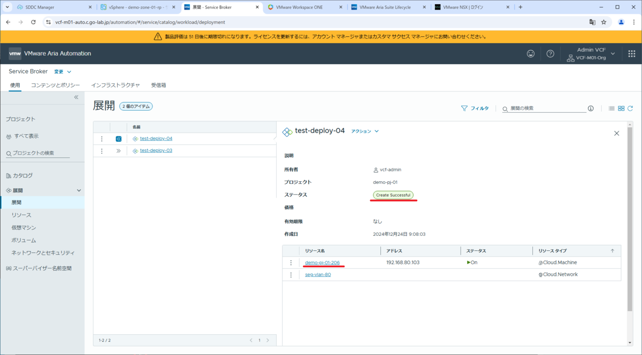The image size is (642, 355).
Task: Collapse the left sidebar with double chevron
Action: tap(76, 97)
